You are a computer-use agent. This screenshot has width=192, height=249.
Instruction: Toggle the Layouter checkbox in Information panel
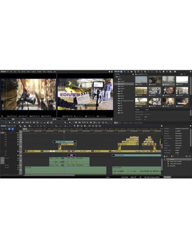[x=165, y=159]
